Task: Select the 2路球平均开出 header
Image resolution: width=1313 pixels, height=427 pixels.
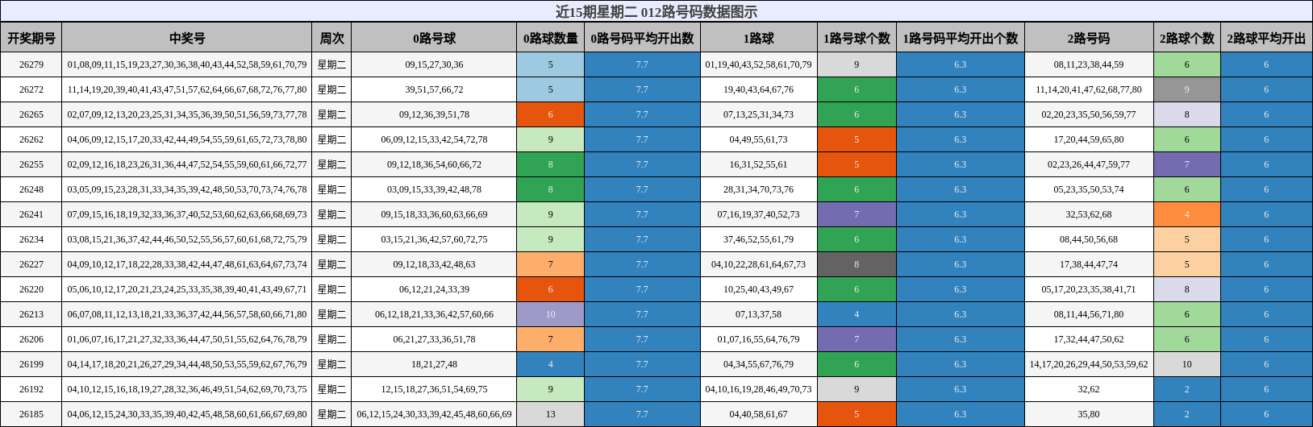Action: click(x=1266, y=38)
